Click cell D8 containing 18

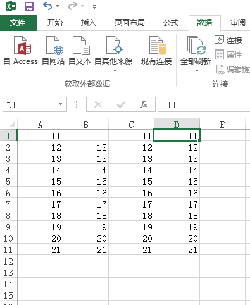coord(177,216)
